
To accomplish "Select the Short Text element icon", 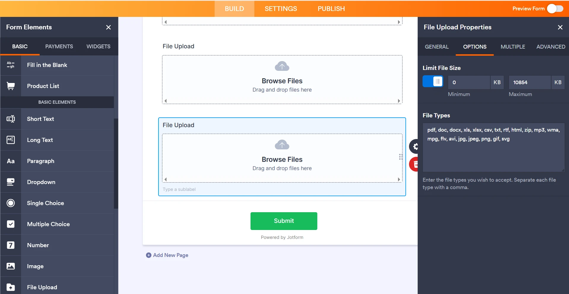I will (11, 119).
